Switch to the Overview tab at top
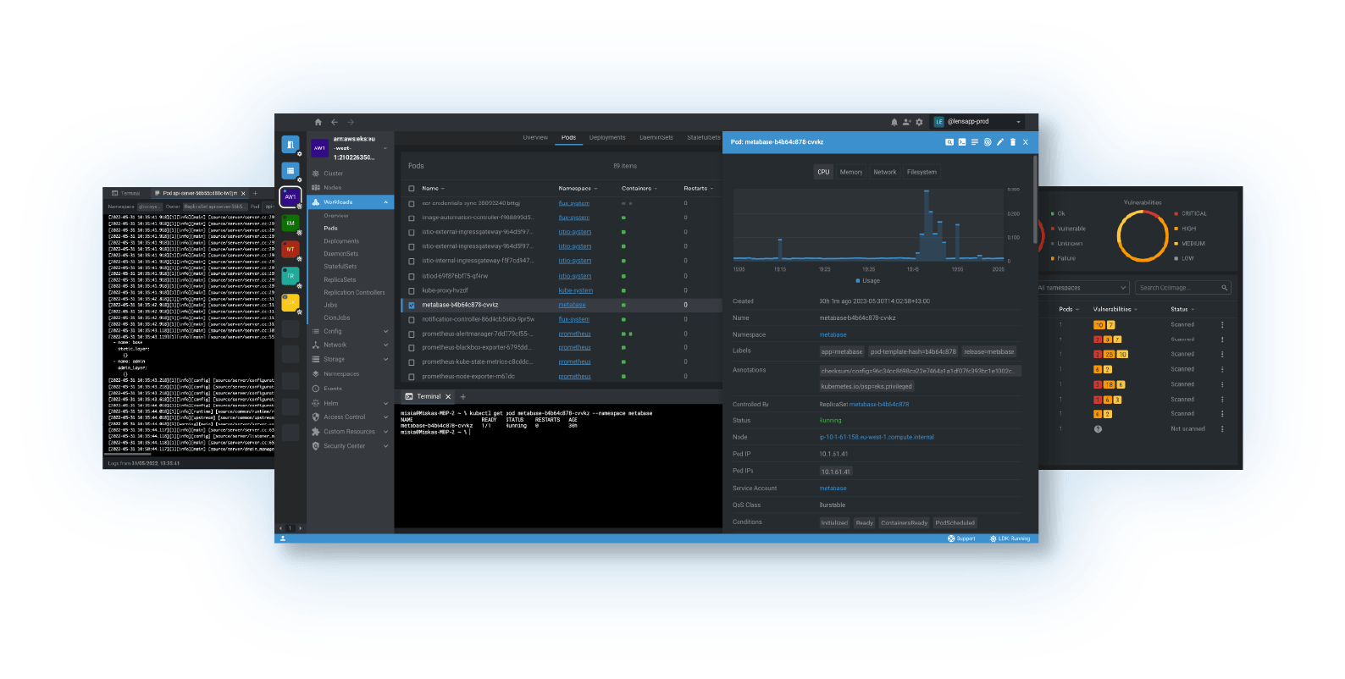Screen dimensions: 1345x679 coord(535,137)
